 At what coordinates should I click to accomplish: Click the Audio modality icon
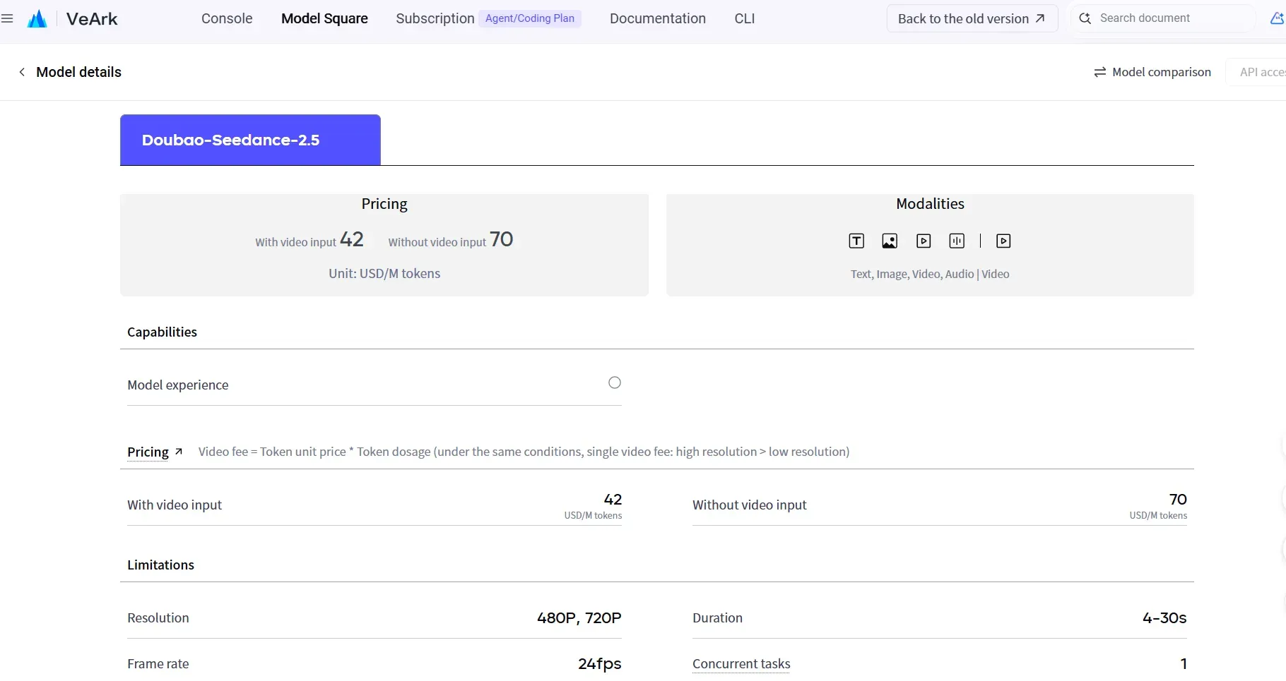[957, 241]
